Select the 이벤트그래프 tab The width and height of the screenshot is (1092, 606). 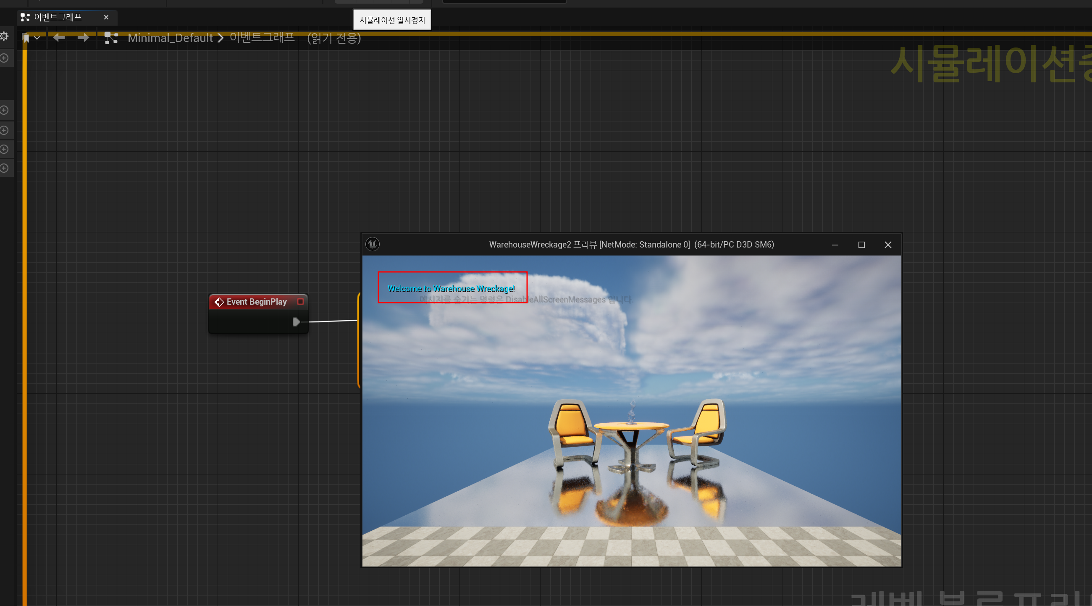[58, 17]
